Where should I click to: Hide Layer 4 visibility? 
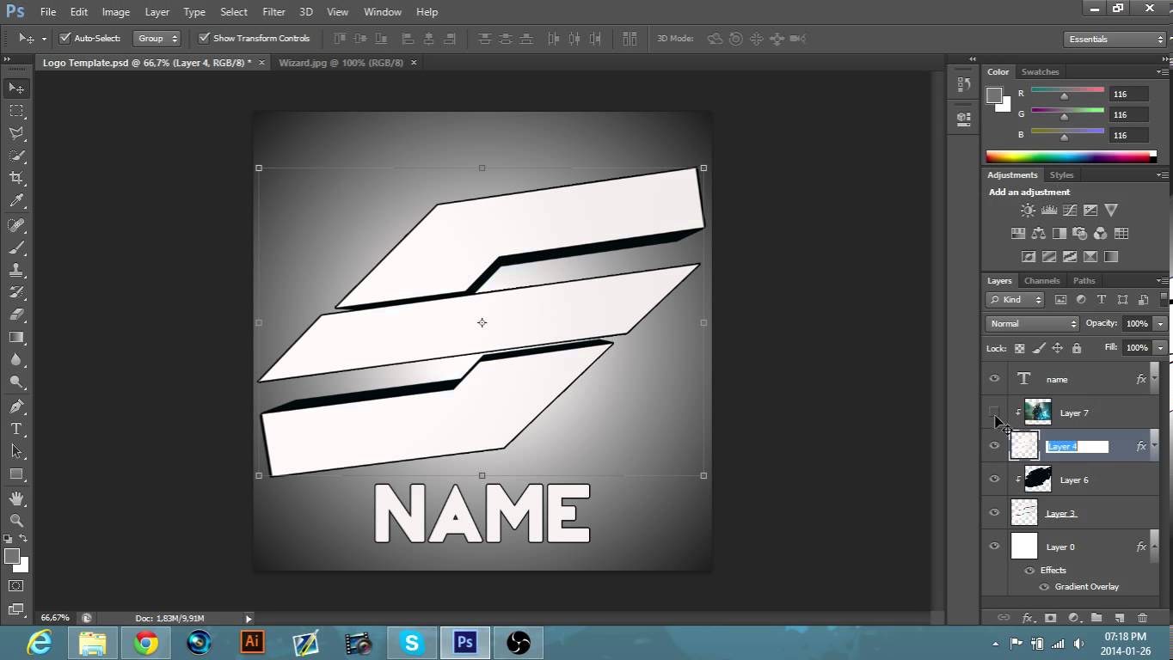point(994,446)
